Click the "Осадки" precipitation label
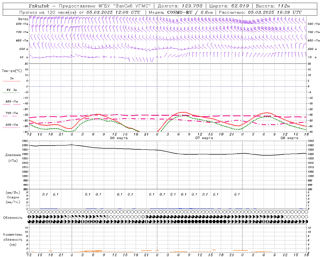This screenshot has height=257, width=321. [13, 197]
